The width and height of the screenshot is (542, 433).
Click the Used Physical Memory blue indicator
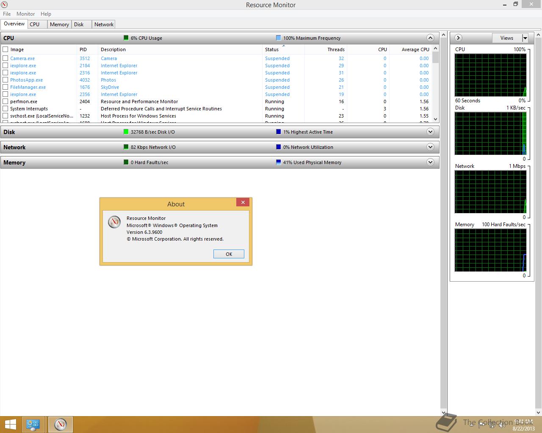click(278, 162)
